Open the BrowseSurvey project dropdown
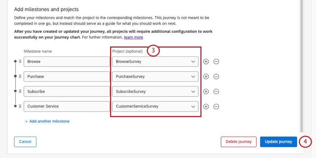This screenshot has height=158, width=316. point(155,61)
